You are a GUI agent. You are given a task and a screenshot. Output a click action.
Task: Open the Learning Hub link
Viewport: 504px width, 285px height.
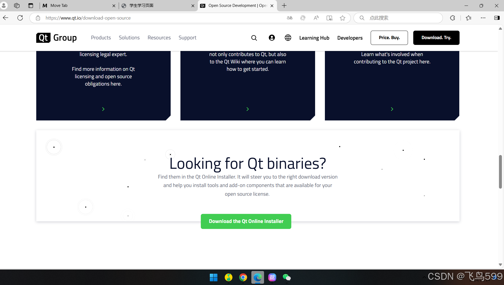pos(314,38)
